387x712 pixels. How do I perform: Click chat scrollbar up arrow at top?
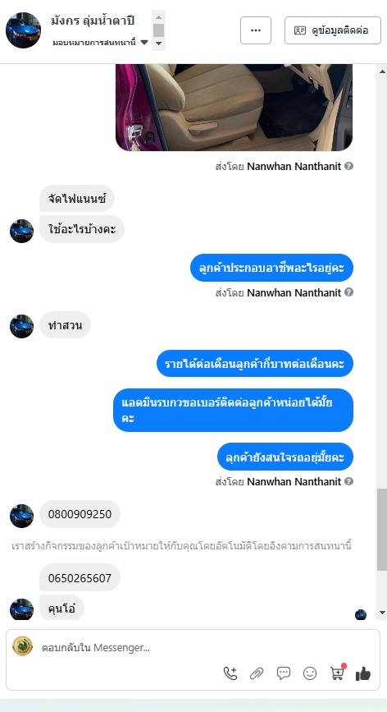click(x=382, y=71)
